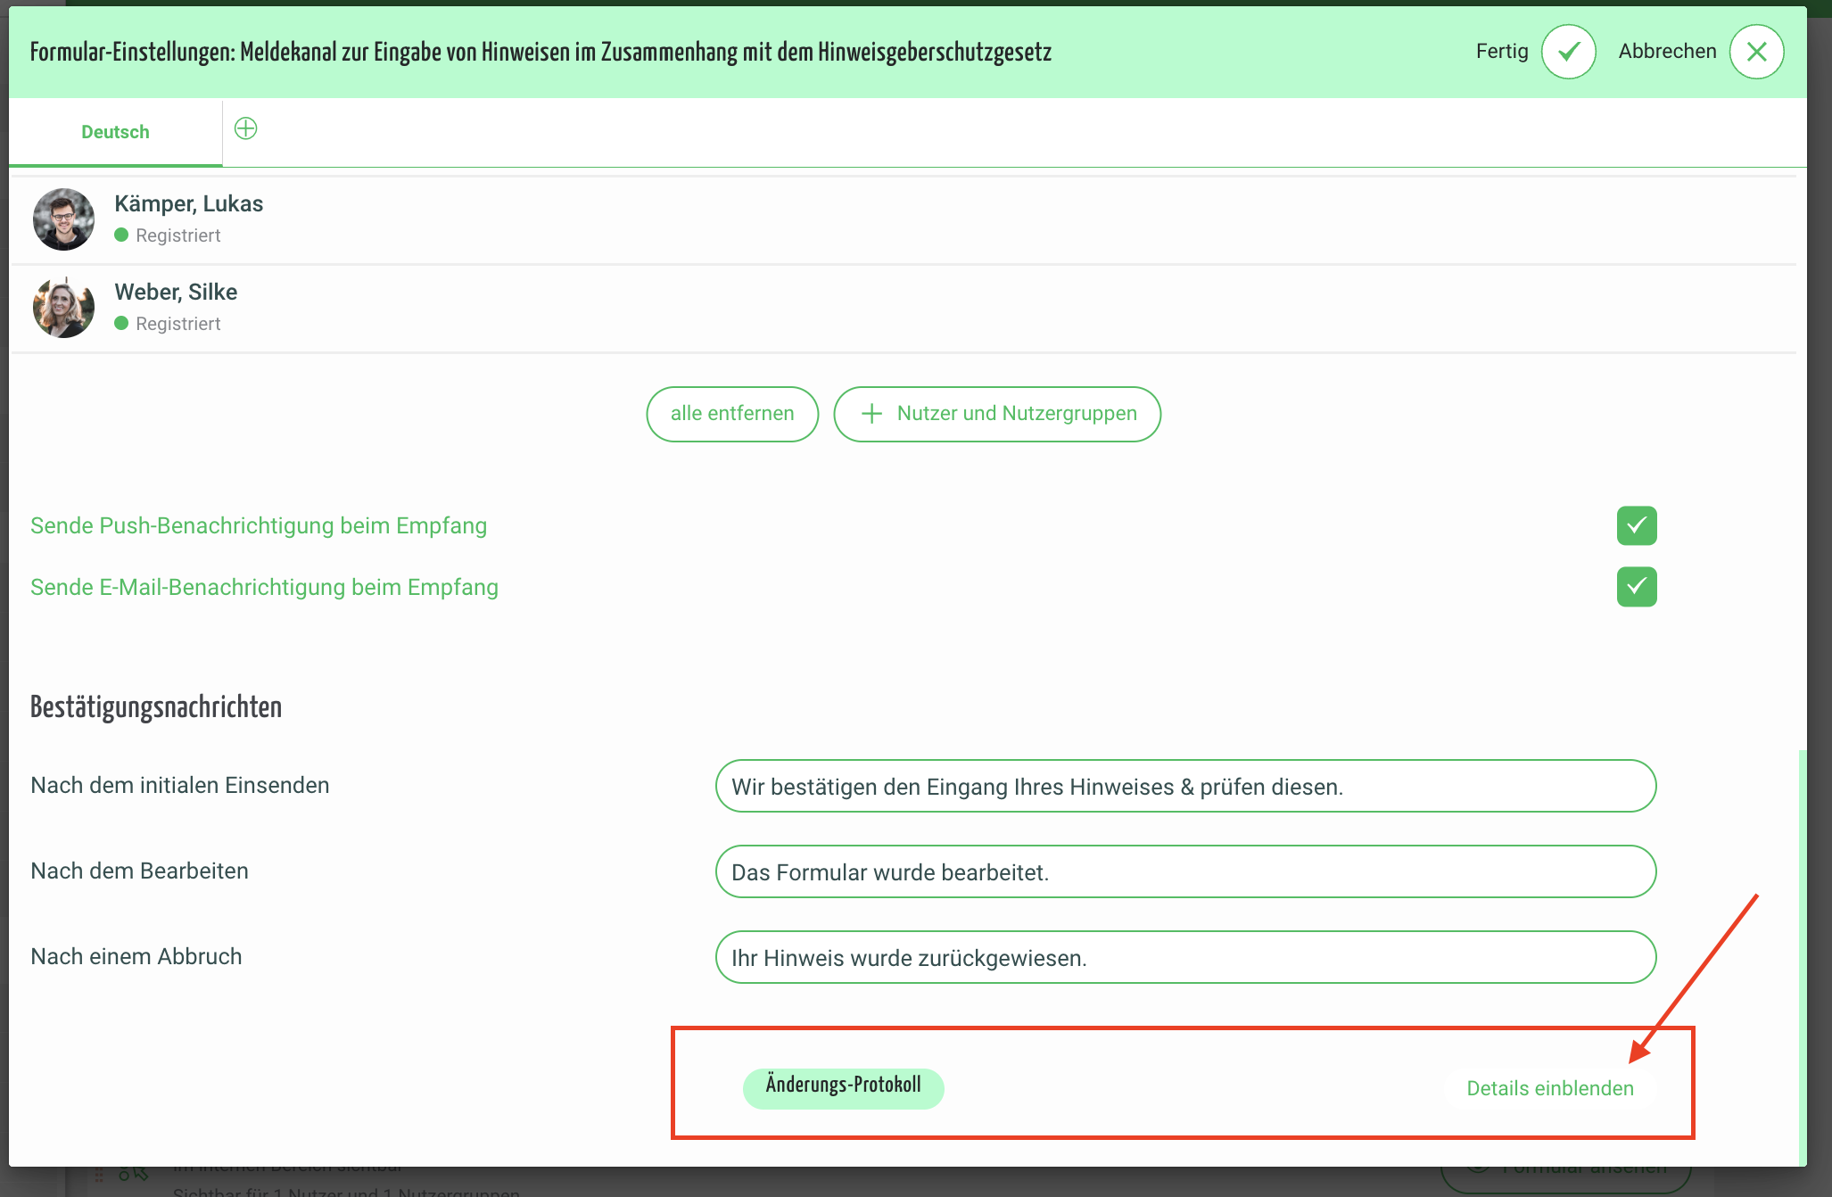Viewport: 1832px width, 1197px height.
Task: Switch to the Deutsch tab
Action: point(115,132)
